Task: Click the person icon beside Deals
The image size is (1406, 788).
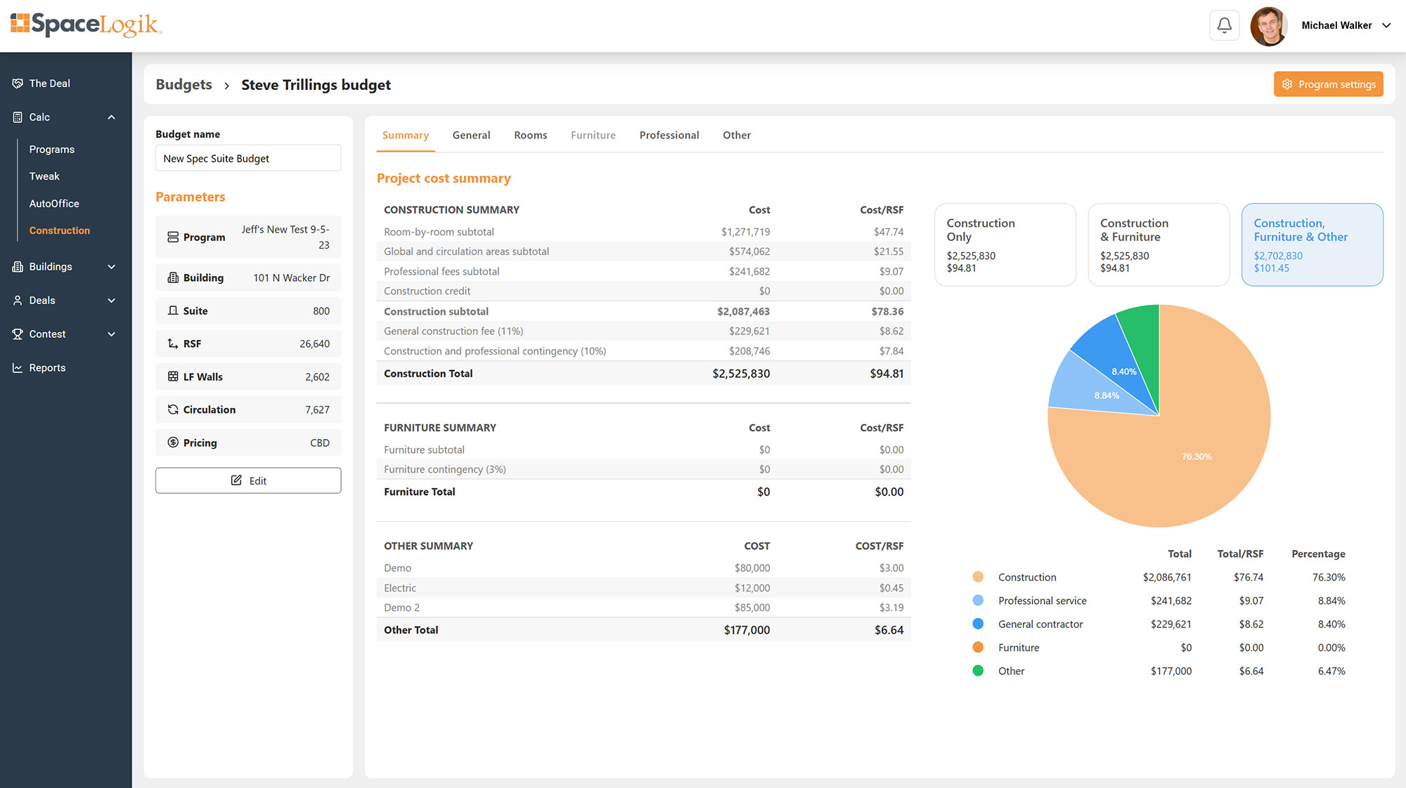Action: (x=18, y=301)
